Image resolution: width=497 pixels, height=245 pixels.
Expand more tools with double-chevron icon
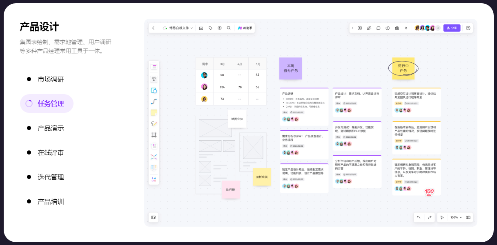[x=406, y=28]
